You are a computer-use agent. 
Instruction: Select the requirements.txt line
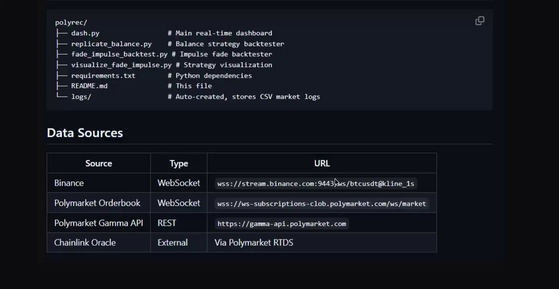tap(153, 76)
